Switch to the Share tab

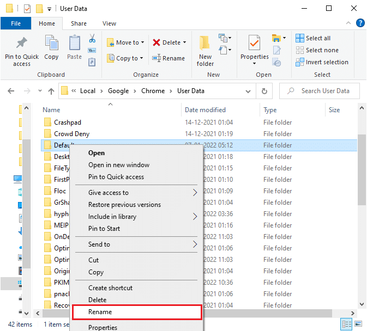79,23
